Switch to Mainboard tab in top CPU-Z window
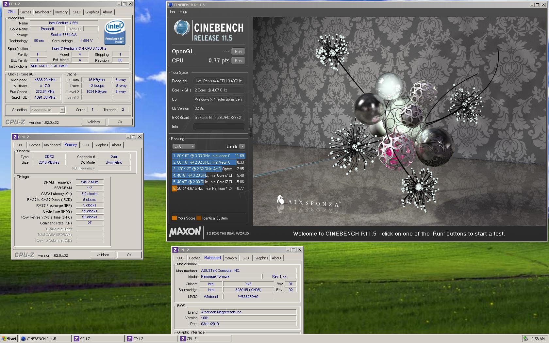Image resolution: width=549 pixels, height=343 pixels. [43, 12]
